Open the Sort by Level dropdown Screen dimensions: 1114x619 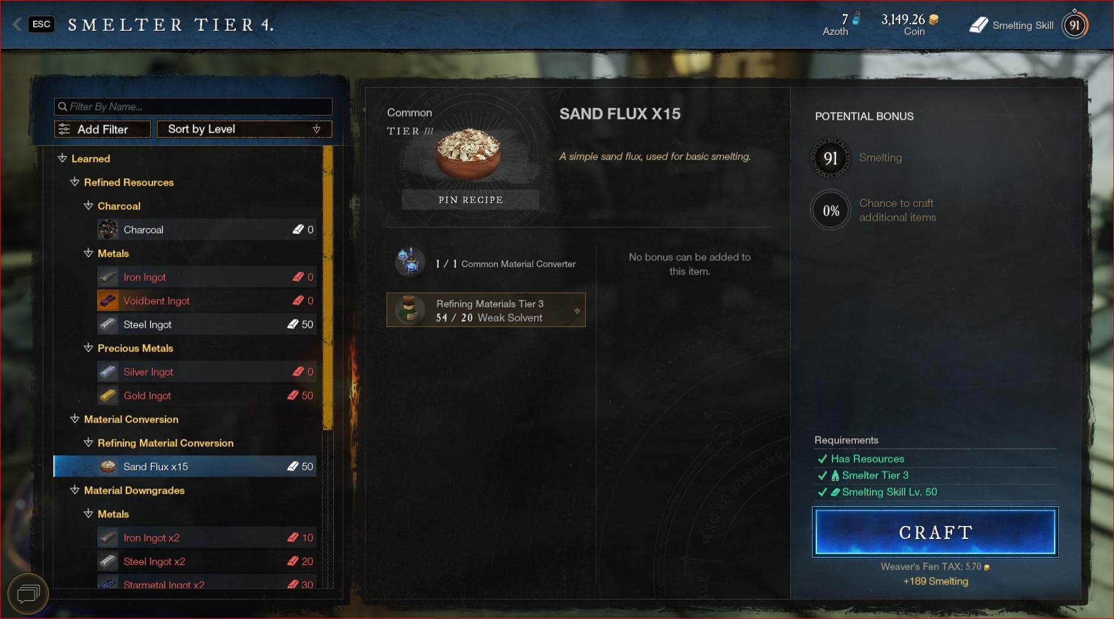(244, 129)
